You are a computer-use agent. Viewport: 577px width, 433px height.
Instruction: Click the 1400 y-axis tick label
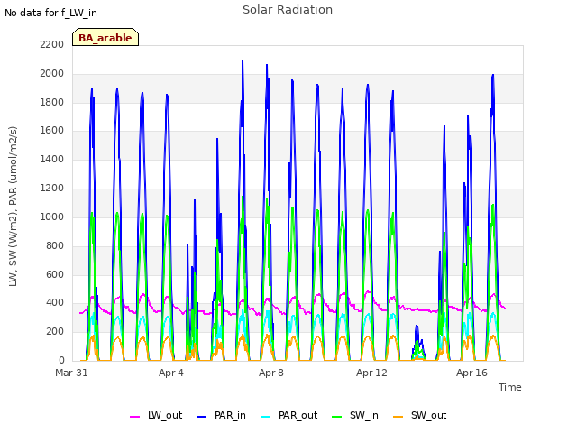[x=52, y=159]
